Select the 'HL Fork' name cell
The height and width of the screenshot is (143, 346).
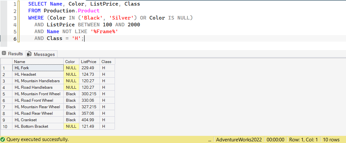(38, 68)
